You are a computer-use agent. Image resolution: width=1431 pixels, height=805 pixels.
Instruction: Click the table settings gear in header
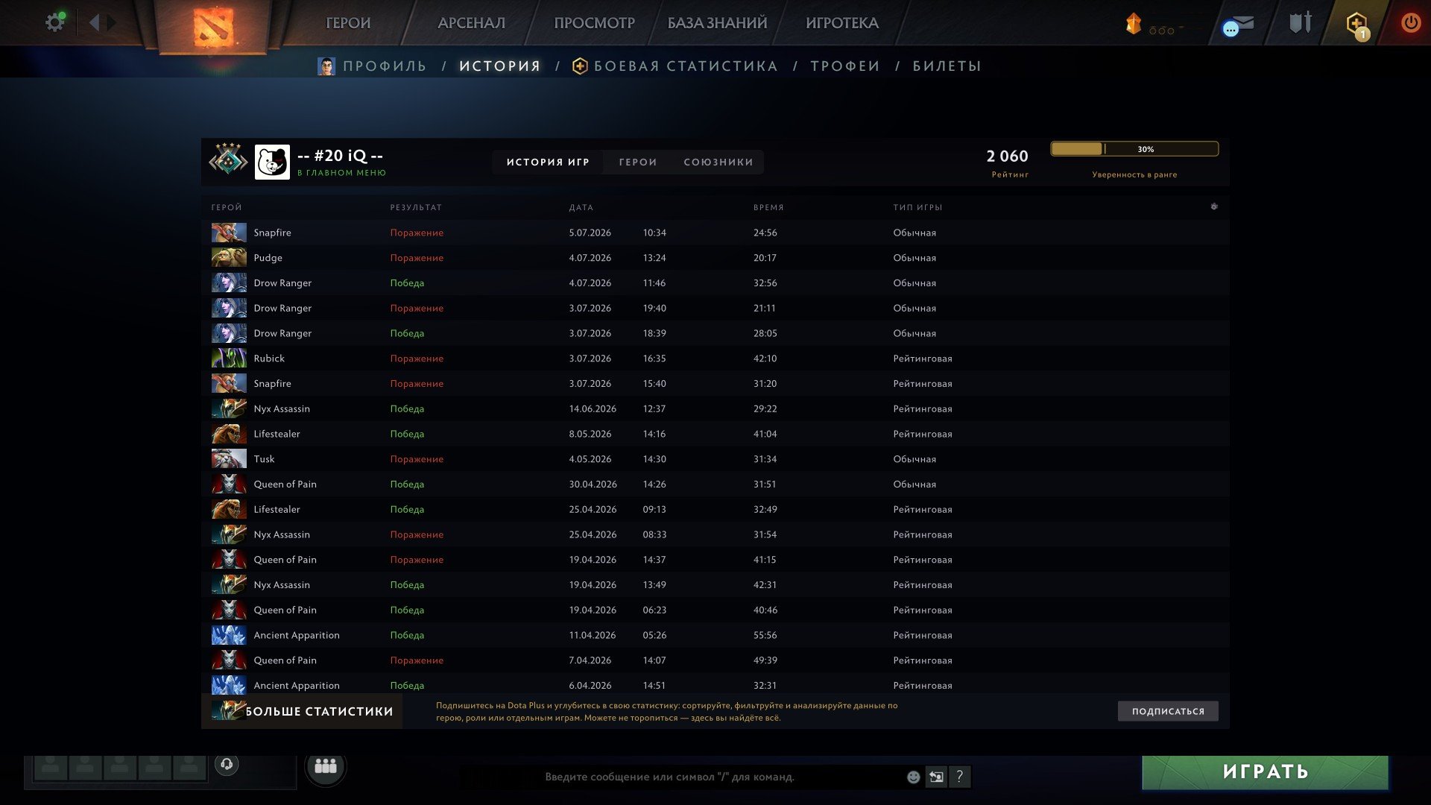[1214, 206]
